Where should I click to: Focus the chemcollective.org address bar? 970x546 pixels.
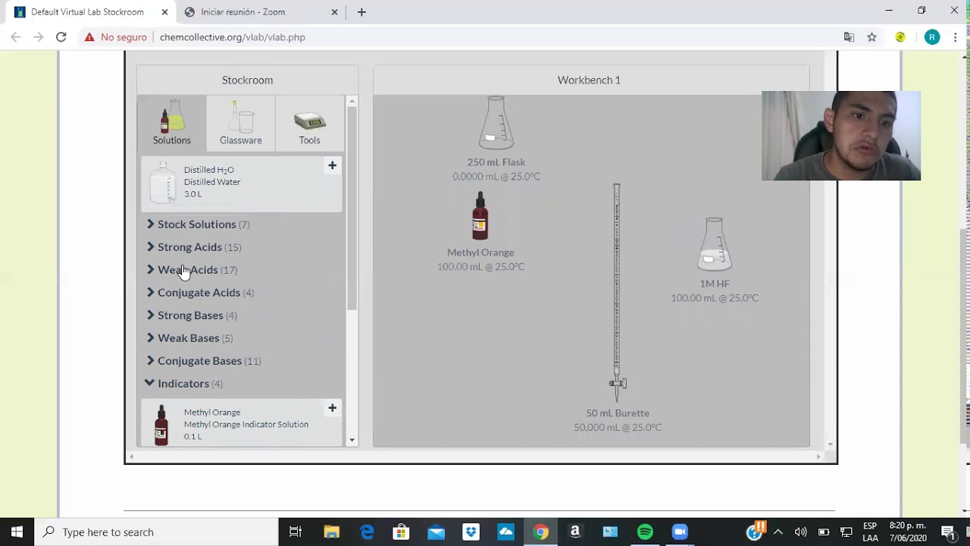[233, 37]
